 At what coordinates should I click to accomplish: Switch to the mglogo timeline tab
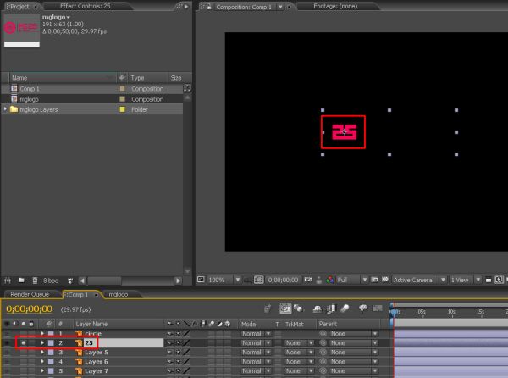coord(119,294)
